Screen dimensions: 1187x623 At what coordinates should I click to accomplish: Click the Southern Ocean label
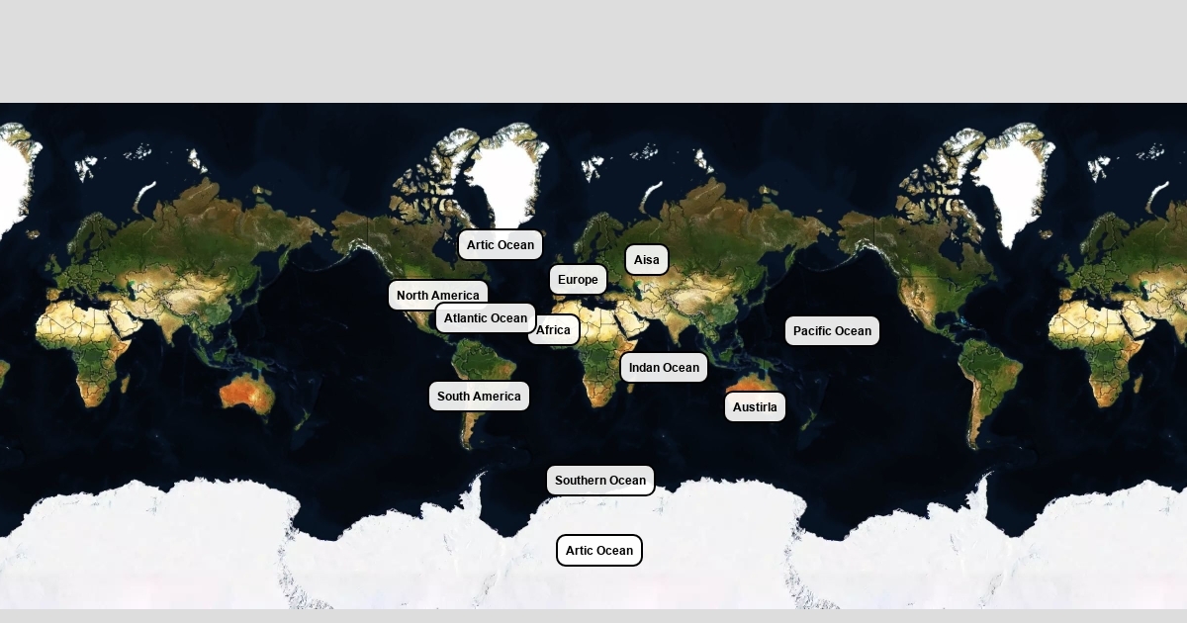coord(599,481)
